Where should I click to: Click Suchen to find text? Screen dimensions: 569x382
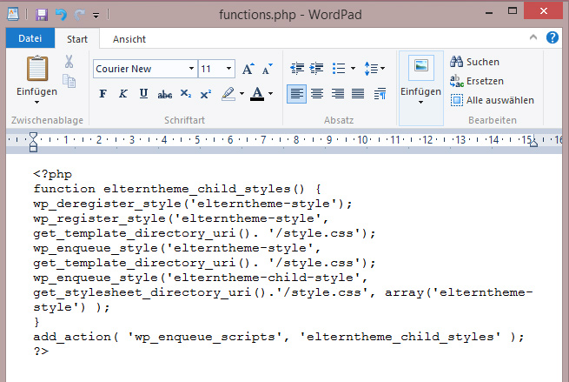pos(475,62)
